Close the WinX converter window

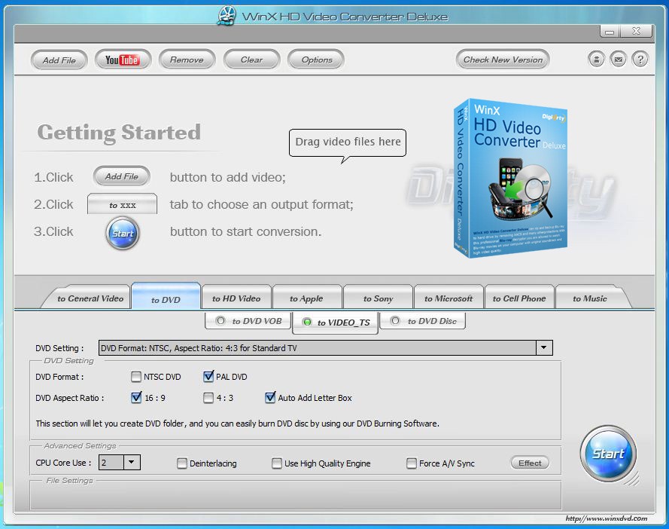click(636, 31)
